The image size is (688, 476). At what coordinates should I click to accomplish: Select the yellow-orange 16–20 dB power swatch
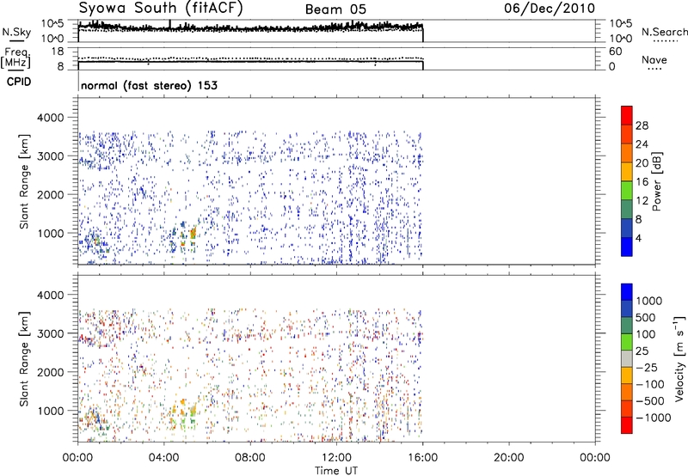[x=627, y=172]
